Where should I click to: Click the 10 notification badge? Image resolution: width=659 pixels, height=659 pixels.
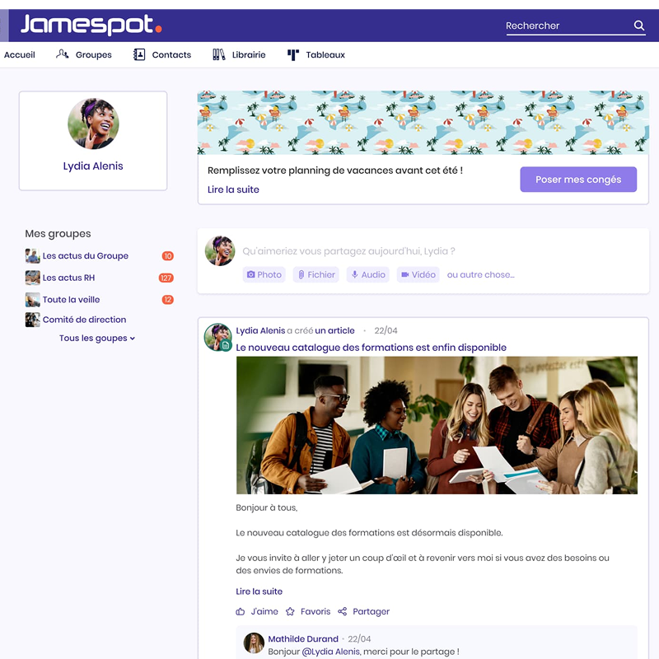[168, 256]
